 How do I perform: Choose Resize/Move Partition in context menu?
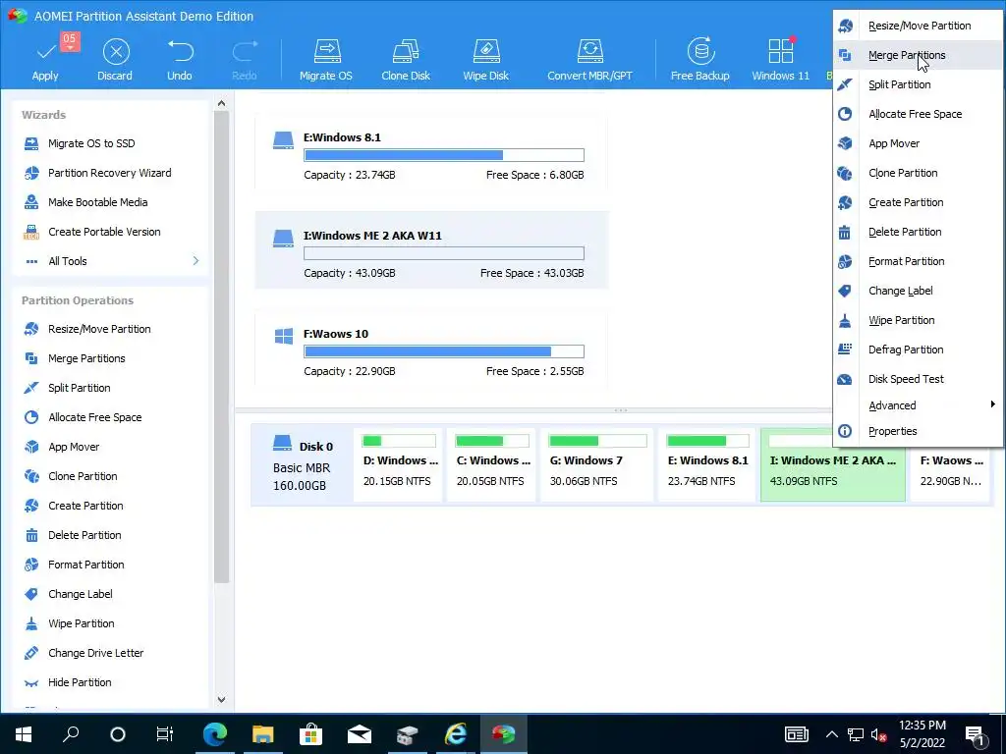919,26
